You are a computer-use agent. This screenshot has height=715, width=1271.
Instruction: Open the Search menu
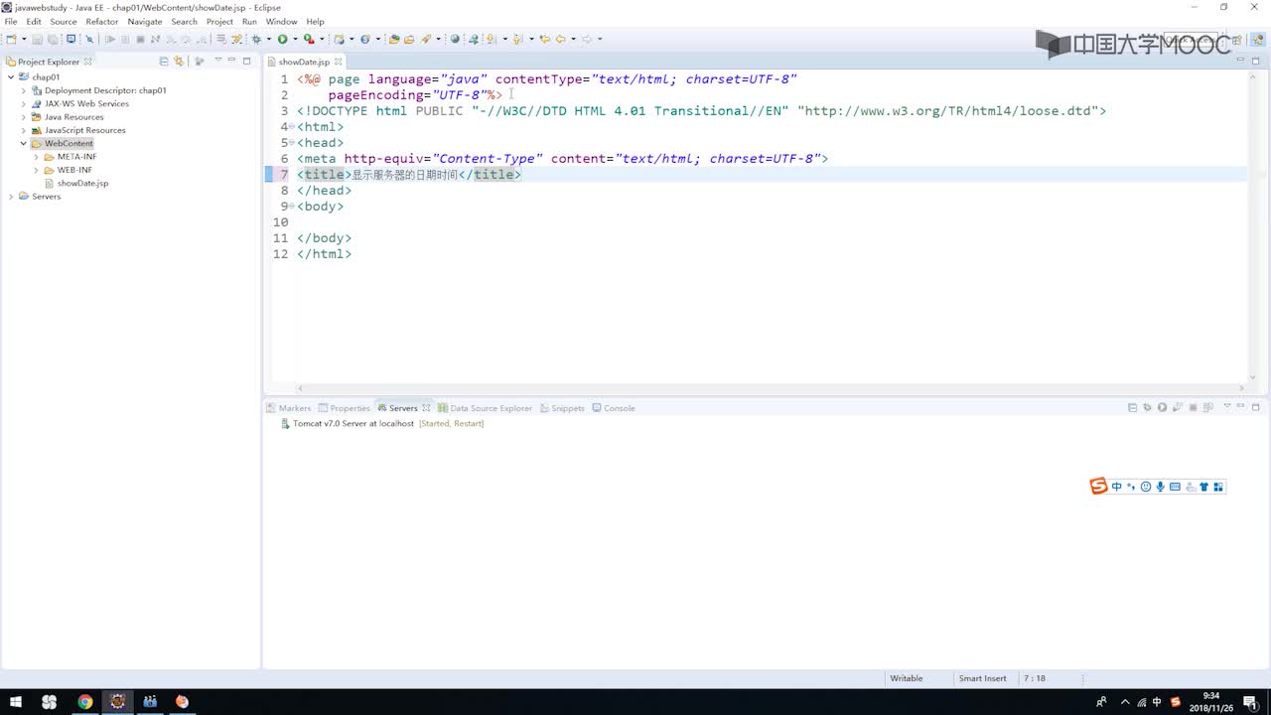[184, 21]
